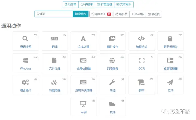Open the 其他 open folder icon
This screenshot has height=120, width=196.
[x=112, y=104]
